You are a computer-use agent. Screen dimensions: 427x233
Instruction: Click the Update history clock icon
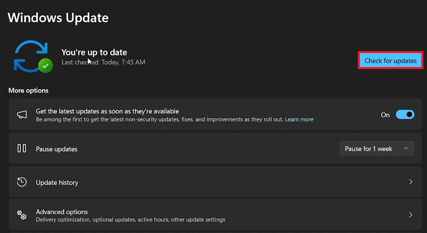[x=22, y=182]
